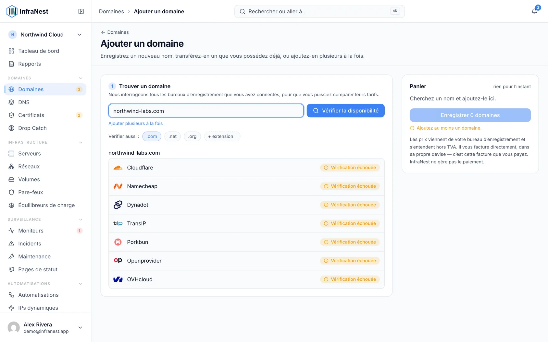Select Maintenance in the sidebar
The height and width of the screenshot is (342, 548).
(x=45, y=256)
